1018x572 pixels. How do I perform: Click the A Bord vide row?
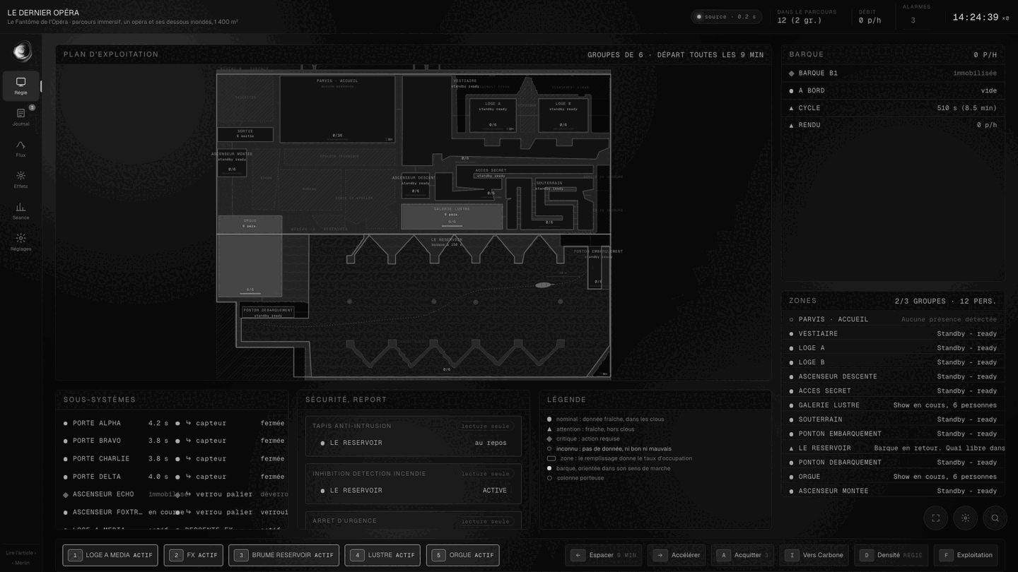[x=893, y=90]
